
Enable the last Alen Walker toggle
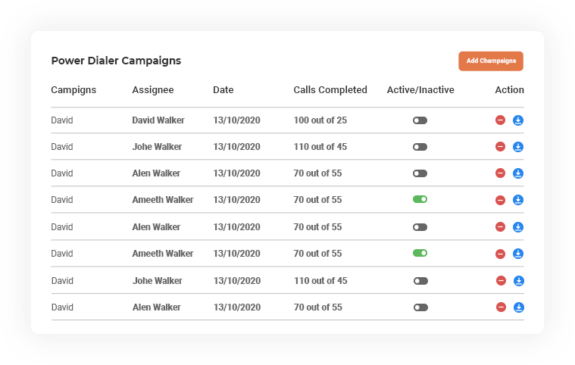[420, 307]
